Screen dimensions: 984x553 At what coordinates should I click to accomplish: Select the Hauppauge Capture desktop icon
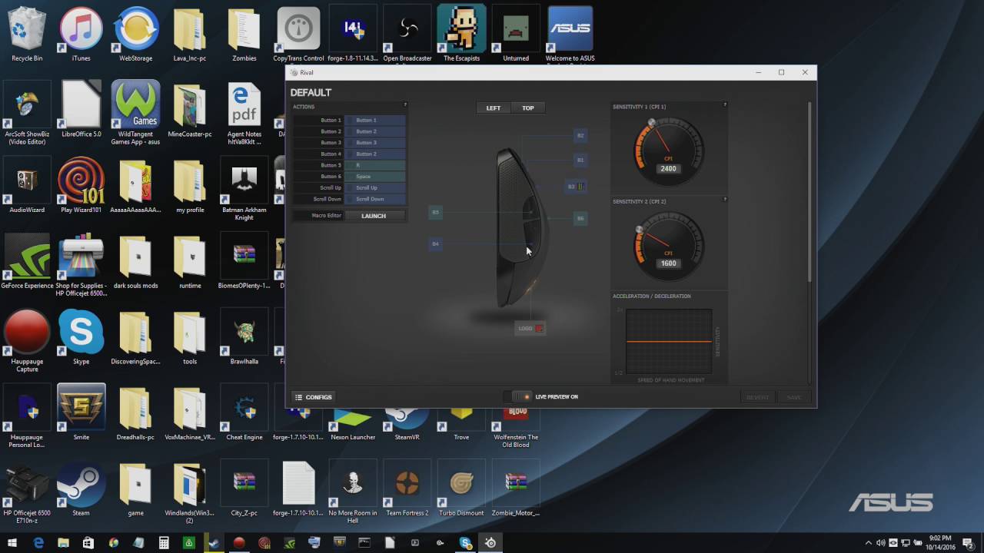point(27,341)
